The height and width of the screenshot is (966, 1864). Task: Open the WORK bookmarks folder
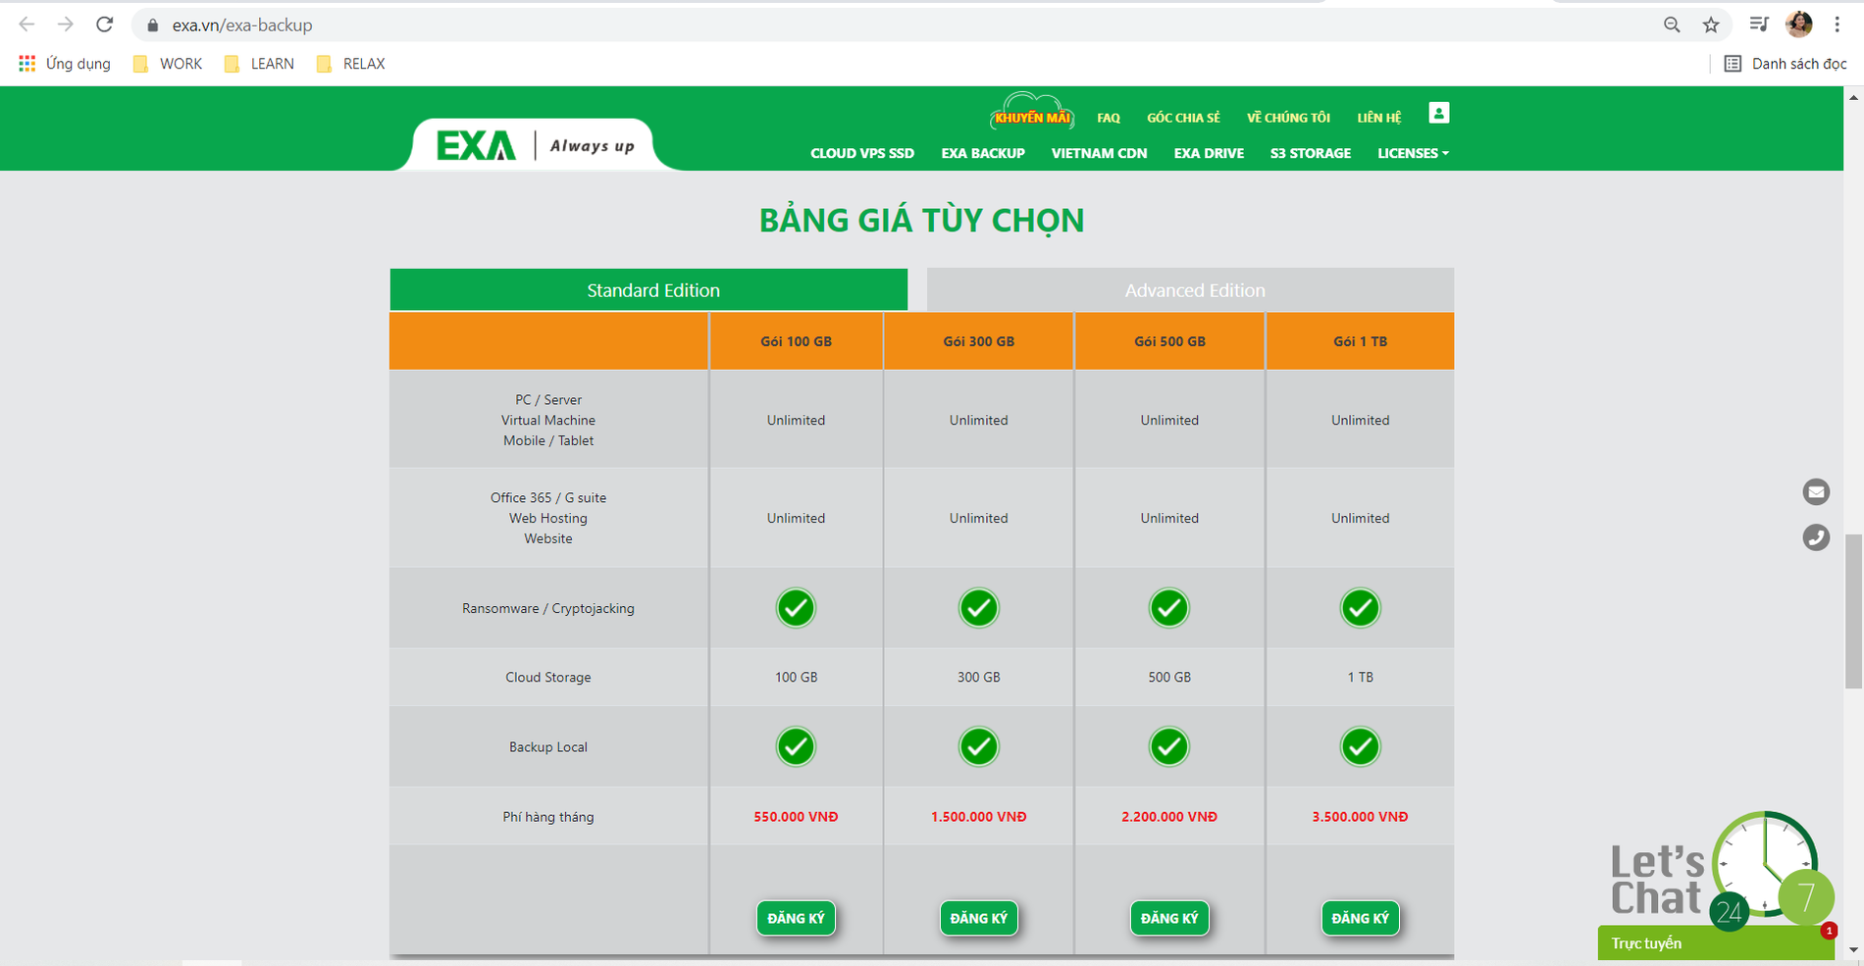point(166,63)
